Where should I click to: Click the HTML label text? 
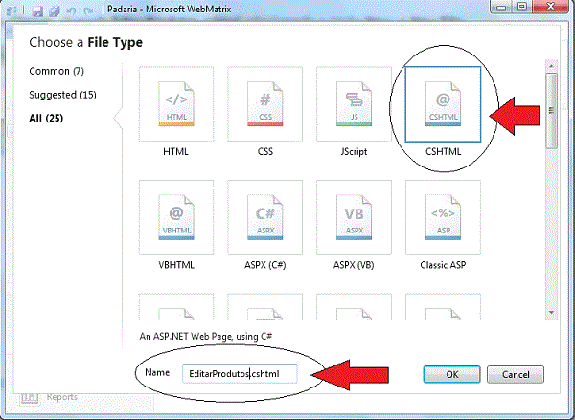point(175,151)
